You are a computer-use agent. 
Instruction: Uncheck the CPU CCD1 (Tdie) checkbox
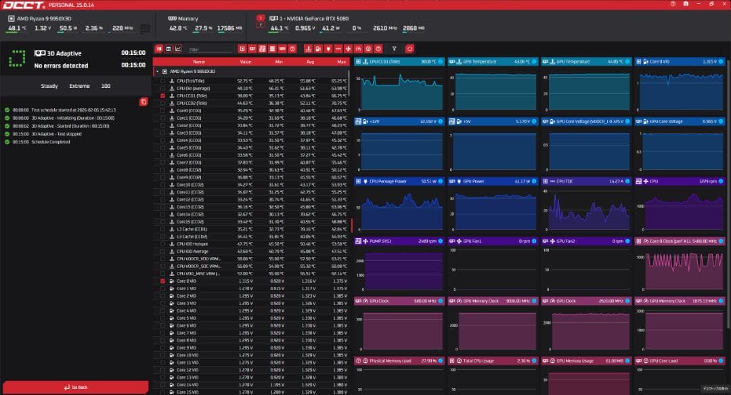click(162, 96)
